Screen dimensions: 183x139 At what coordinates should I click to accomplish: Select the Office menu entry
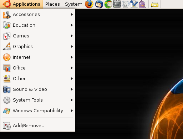(x=37, y=68)
